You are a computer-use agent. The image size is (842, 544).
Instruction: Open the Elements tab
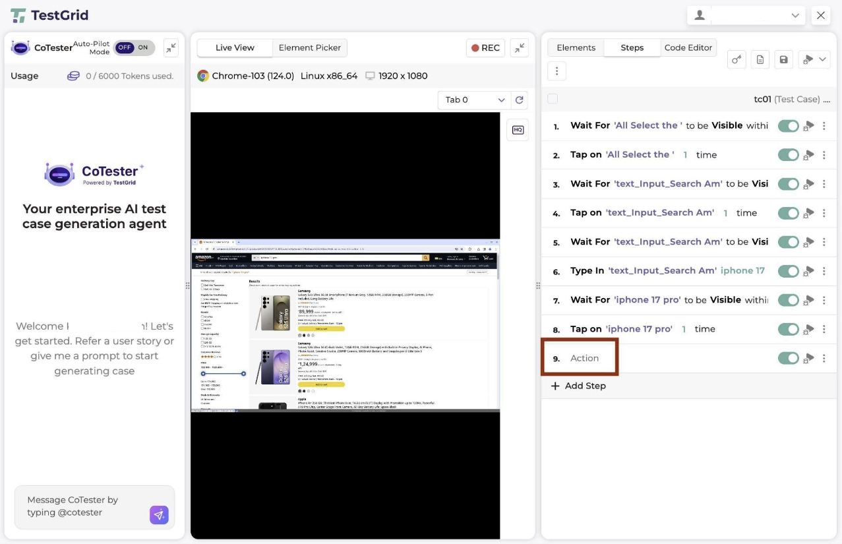pos(576,47)
